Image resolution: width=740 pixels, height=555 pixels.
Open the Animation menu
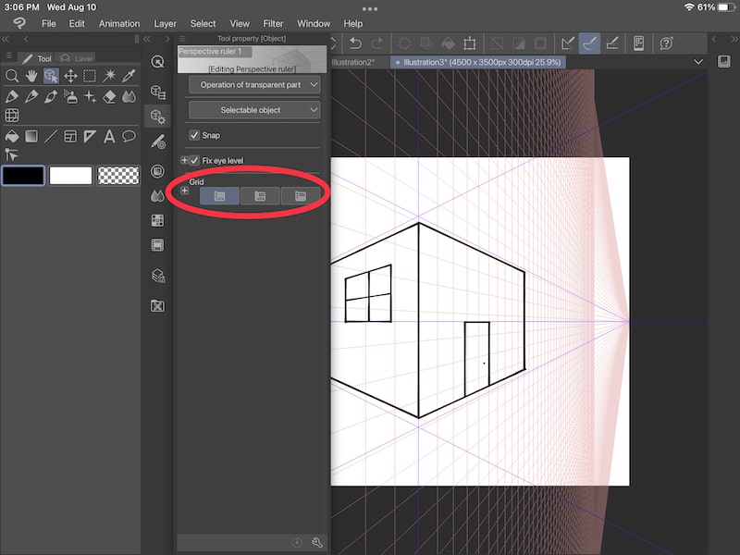pyautogui.click(x=118, y=23)
